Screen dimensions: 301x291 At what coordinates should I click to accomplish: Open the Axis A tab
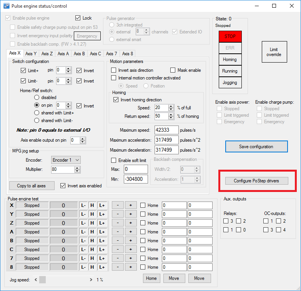pyautogui.click(x=63, y=54)
